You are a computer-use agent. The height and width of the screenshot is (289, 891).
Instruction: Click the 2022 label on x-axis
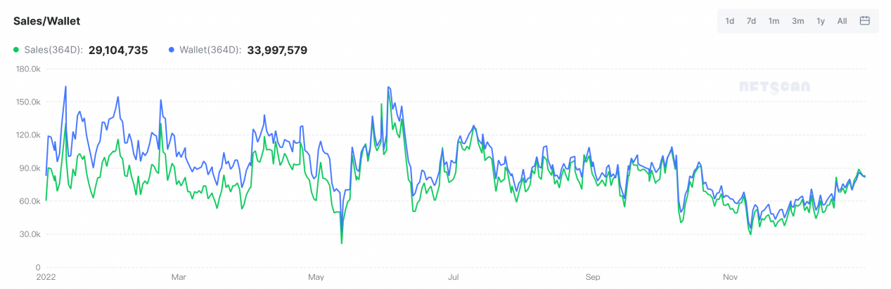coord(46,277)
